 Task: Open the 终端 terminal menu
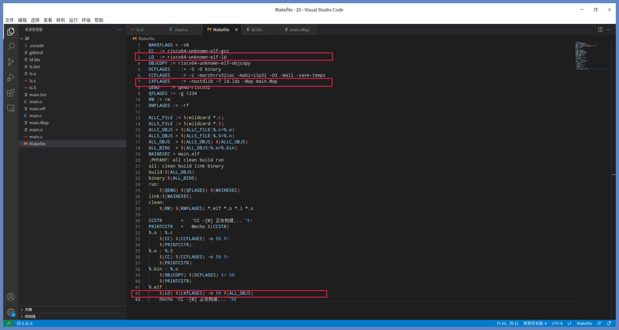pos(86,20)
